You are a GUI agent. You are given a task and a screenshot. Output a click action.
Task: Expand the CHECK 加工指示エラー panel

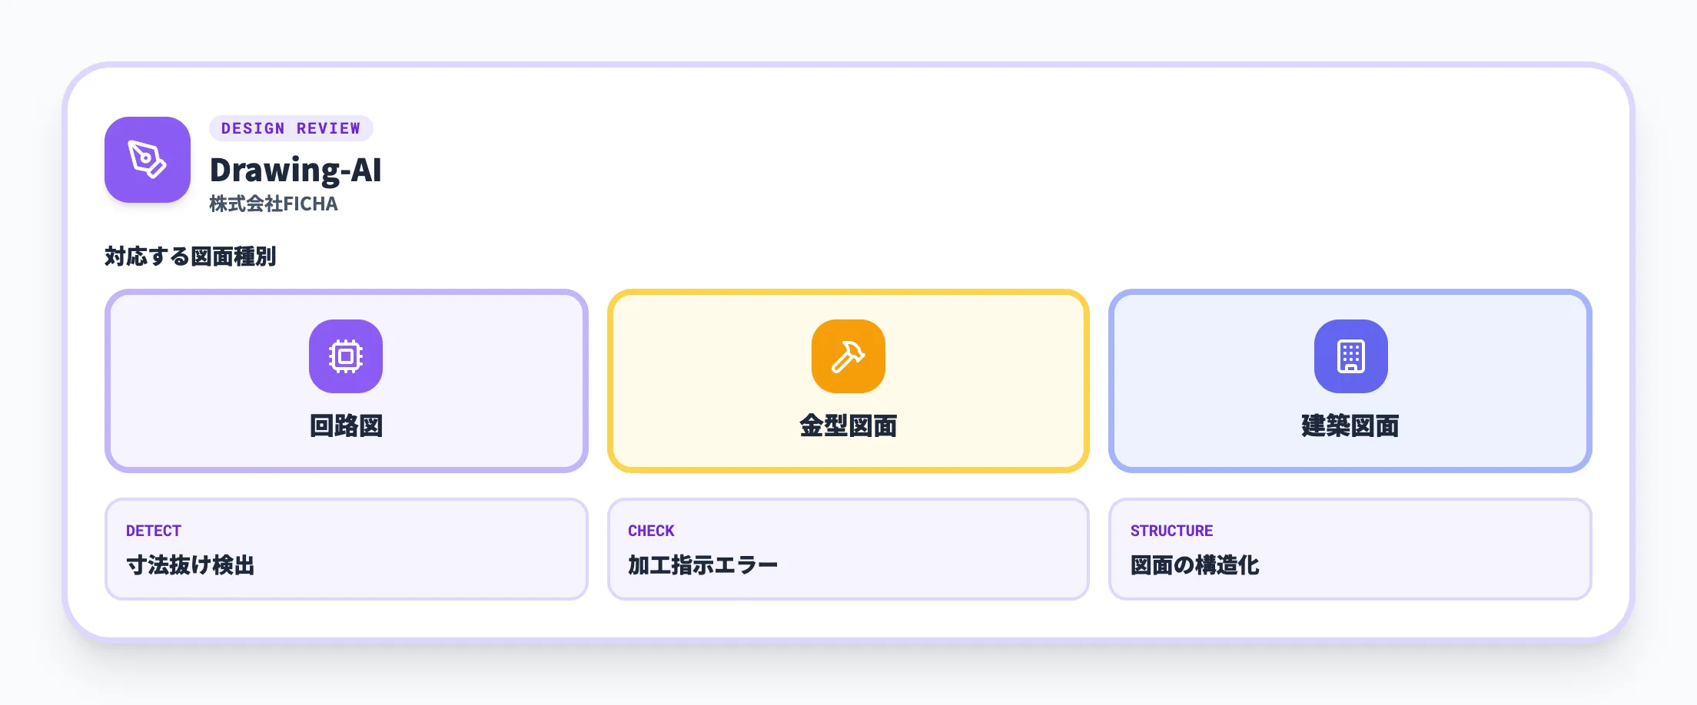coord(847,548)
